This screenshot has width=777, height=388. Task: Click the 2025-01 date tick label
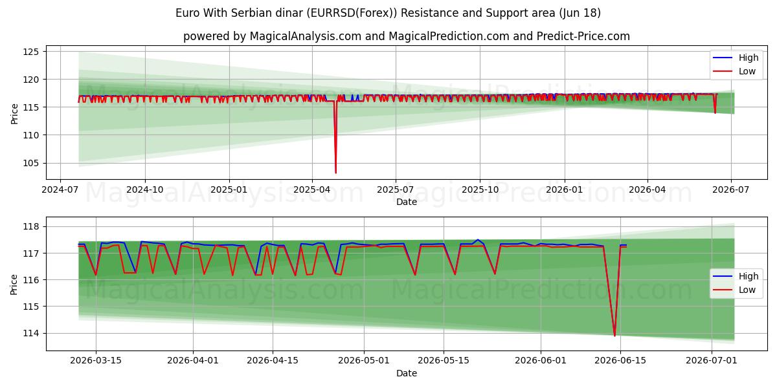(229, 191)
